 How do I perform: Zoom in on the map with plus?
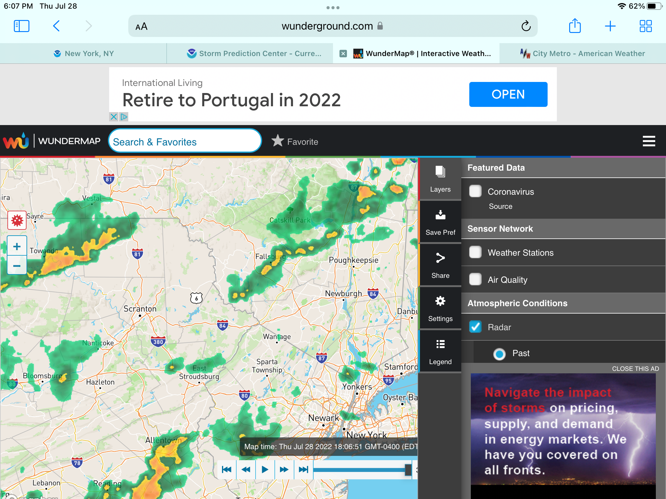(x=17, y=246)
